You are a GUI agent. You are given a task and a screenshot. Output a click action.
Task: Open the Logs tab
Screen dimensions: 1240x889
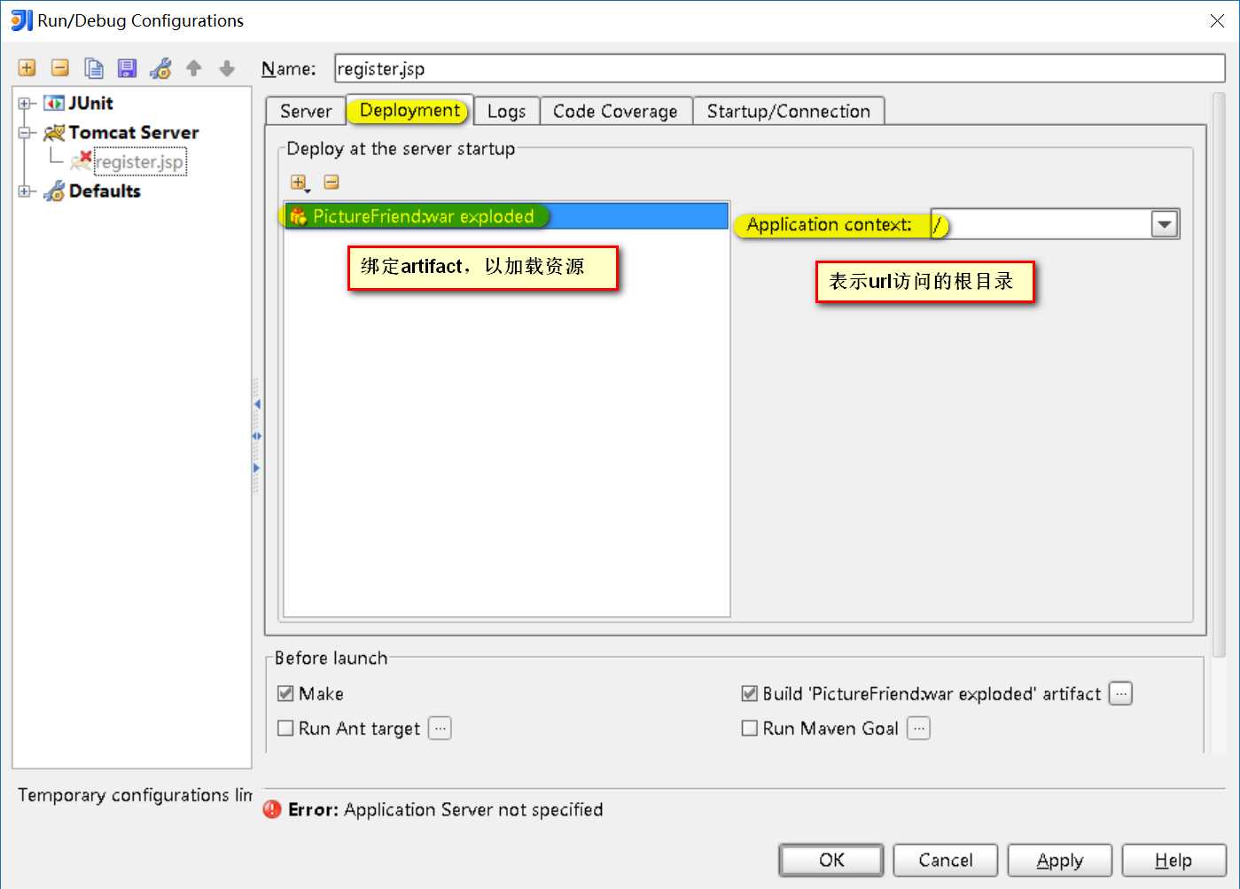(x=506, y=112)
